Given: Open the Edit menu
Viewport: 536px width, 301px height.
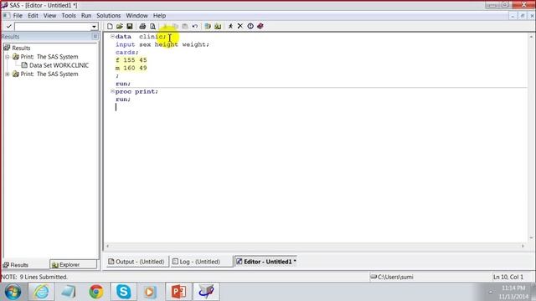Looking at the screenshot, I should coord(33,16).
